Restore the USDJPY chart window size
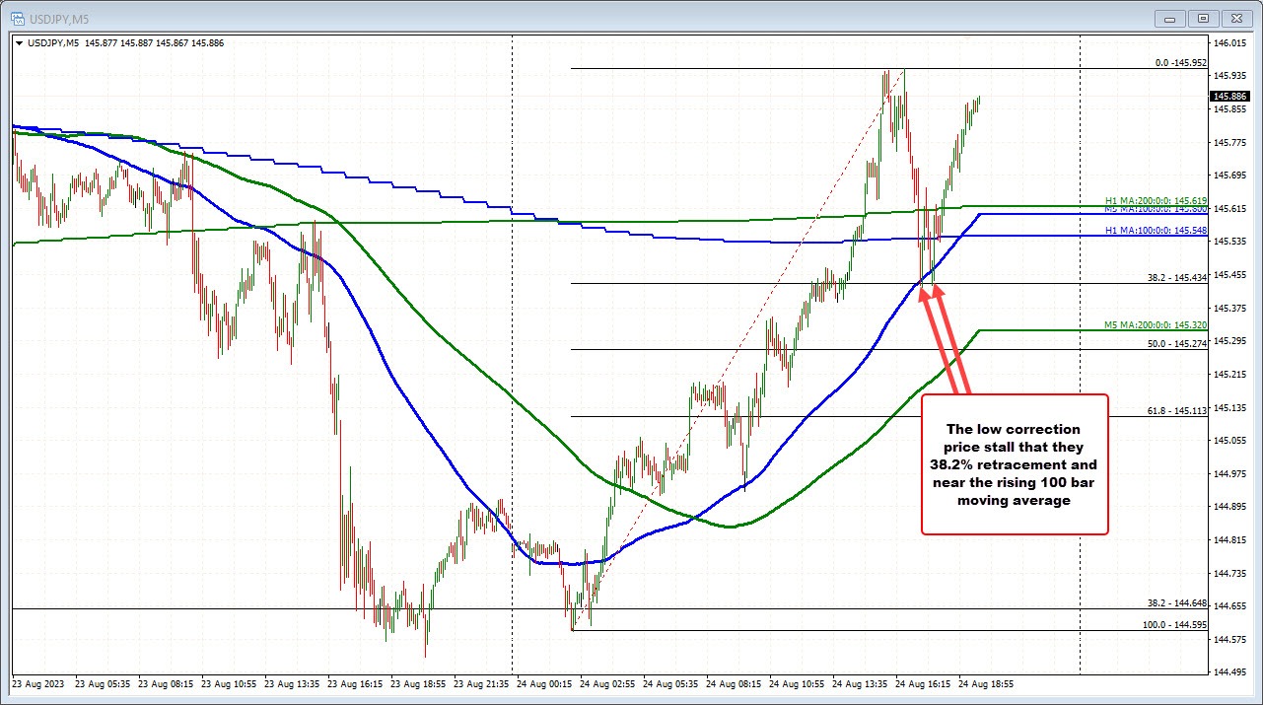The height and width of the screenshot is (705, 1263). pos(1202,18)
